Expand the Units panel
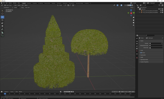Image resolution: width=164 pixels, height=99 pixels. pyautogui.click(x=151, y=50)
